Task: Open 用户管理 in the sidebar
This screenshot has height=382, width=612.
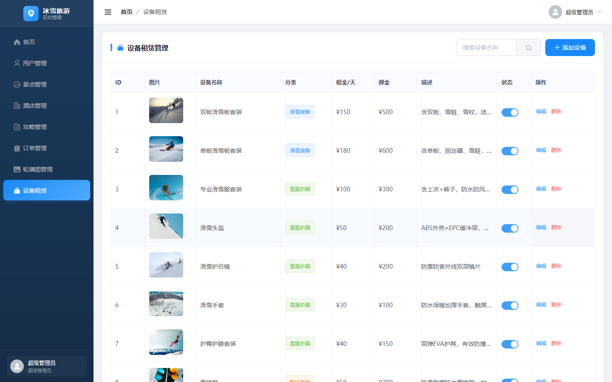Action: 47,63
